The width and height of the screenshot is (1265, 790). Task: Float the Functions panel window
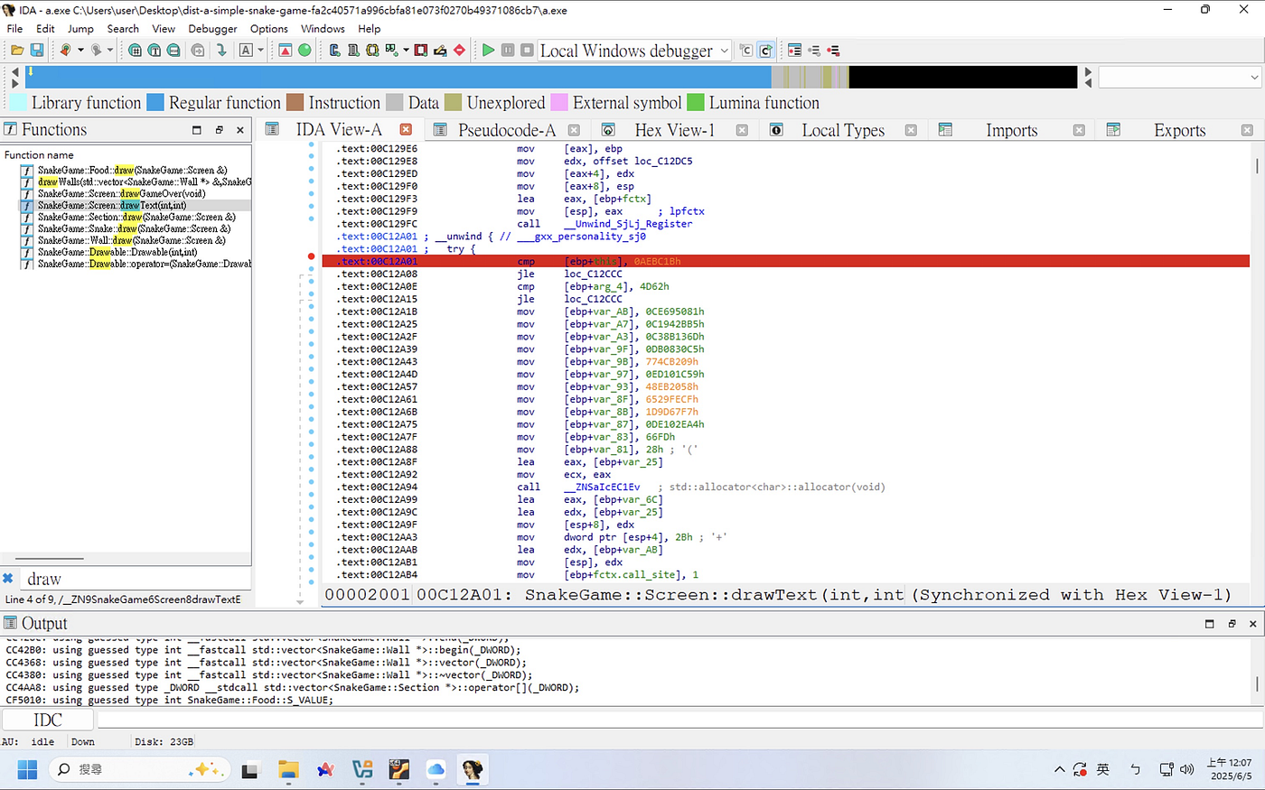tap(219, 130)
